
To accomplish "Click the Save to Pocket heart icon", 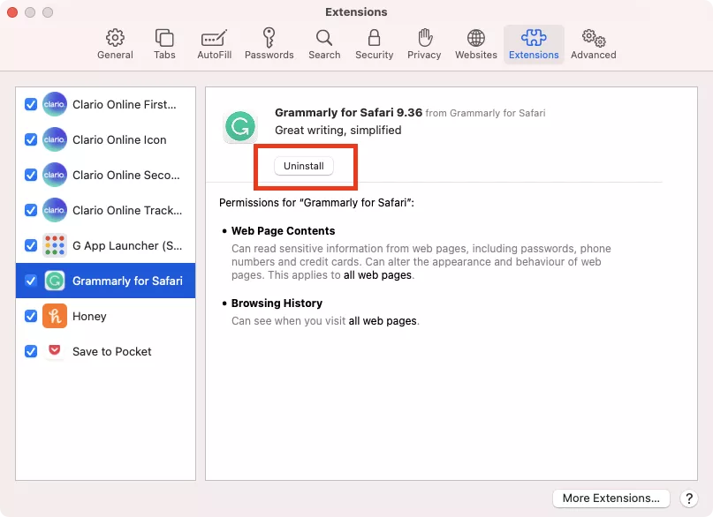I will pyautogui.click(x=55, y=351).
